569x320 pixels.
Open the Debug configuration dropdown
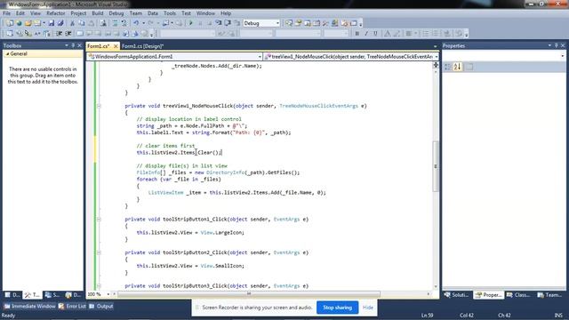(277, 23)
